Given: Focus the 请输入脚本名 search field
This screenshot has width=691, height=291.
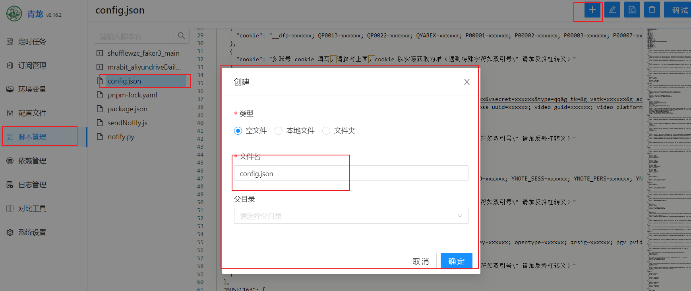Looking at the screenshot, I should pos(134,36).
